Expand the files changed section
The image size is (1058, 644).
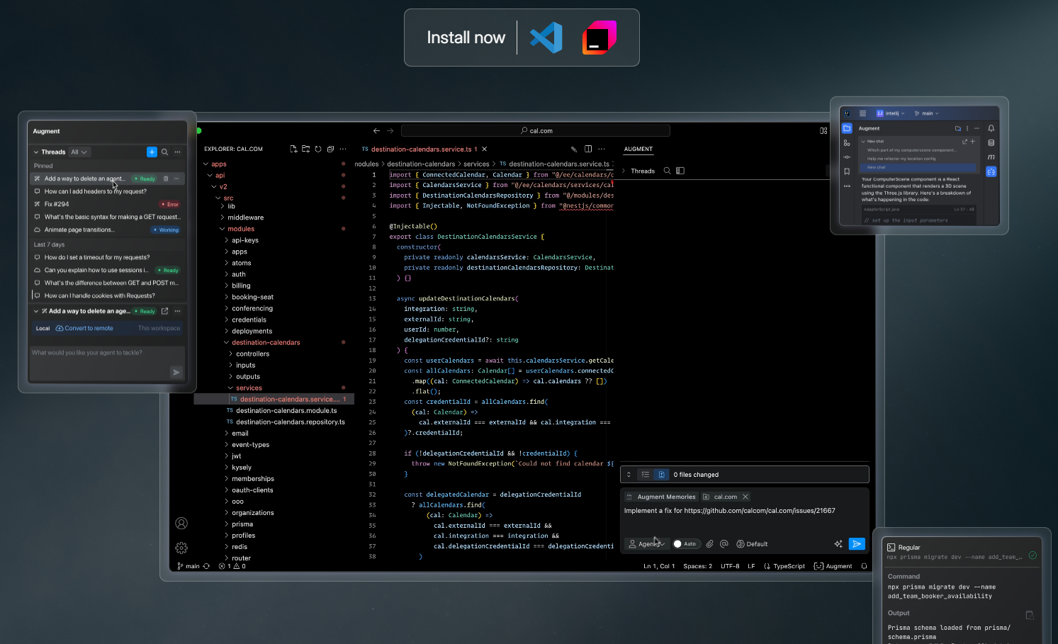[629, 475]
